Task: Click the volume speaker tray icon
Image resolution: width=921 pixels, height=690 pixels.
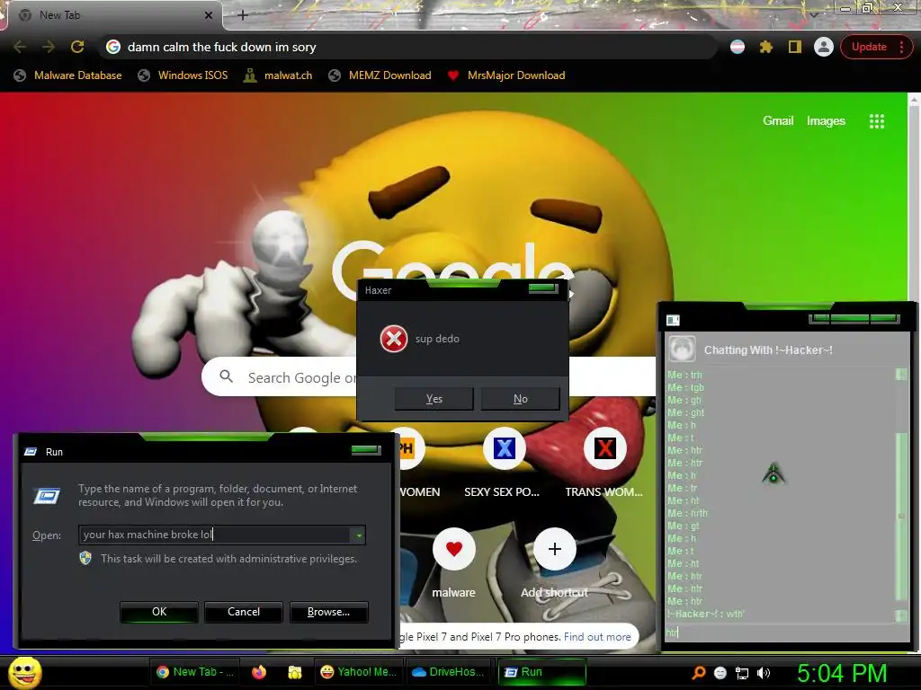Action: tap(763, 673)
